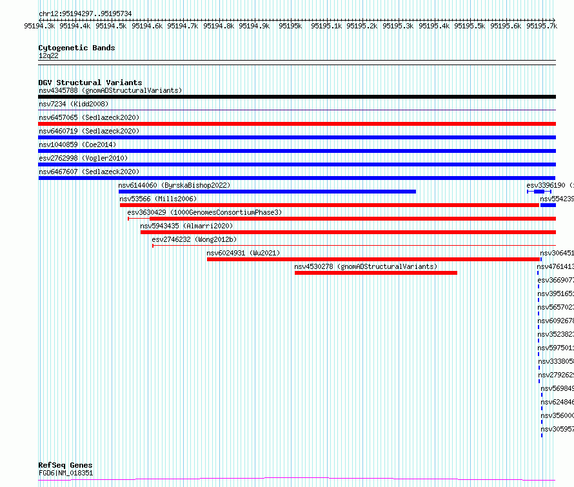Click the 95195.3k ruler label

coord(398,26)
